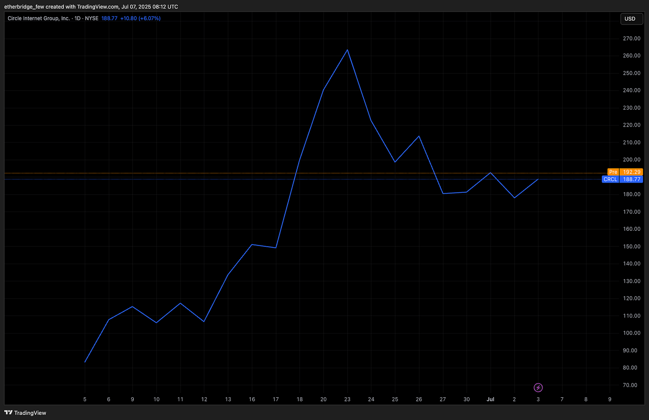Click the chart line peak at June 23
This screenshot has height=420, width=649.
(x=347, y=49)
